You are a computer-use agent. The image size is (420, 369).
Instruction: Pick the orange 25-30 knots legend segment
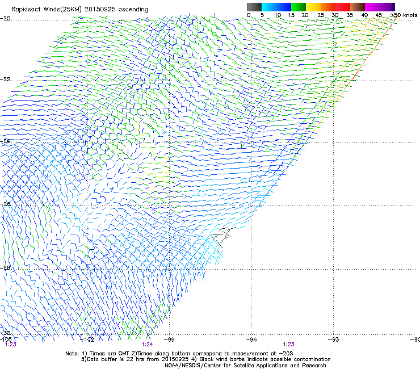click(x=328, y=7)
